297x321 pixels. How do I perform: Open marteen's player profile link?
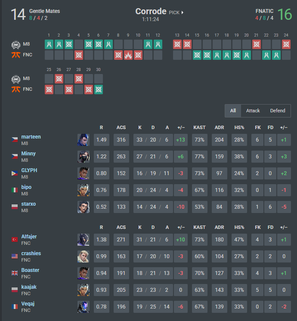pos(31,137)
